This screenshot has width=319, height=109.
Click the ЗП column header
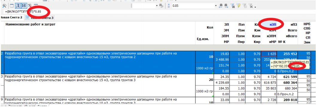point(227,25)
